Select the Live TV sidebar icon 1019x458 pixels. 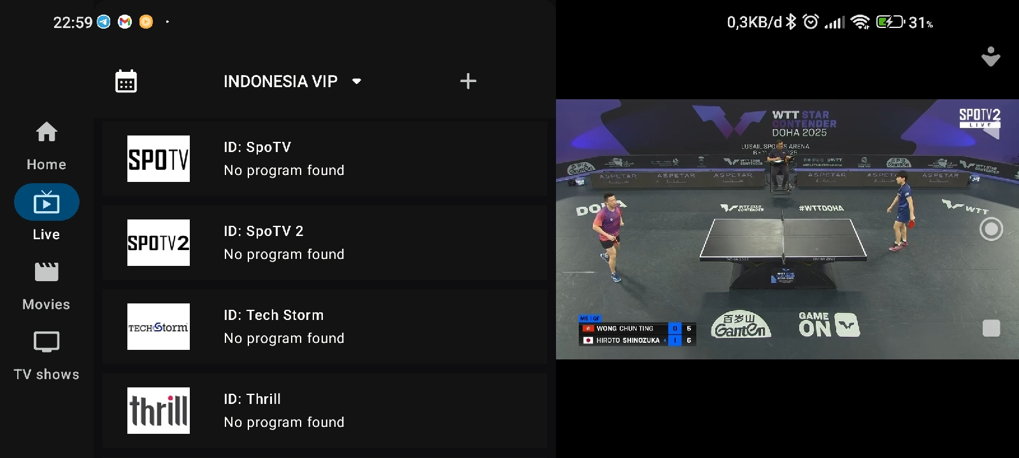(46, 202)
